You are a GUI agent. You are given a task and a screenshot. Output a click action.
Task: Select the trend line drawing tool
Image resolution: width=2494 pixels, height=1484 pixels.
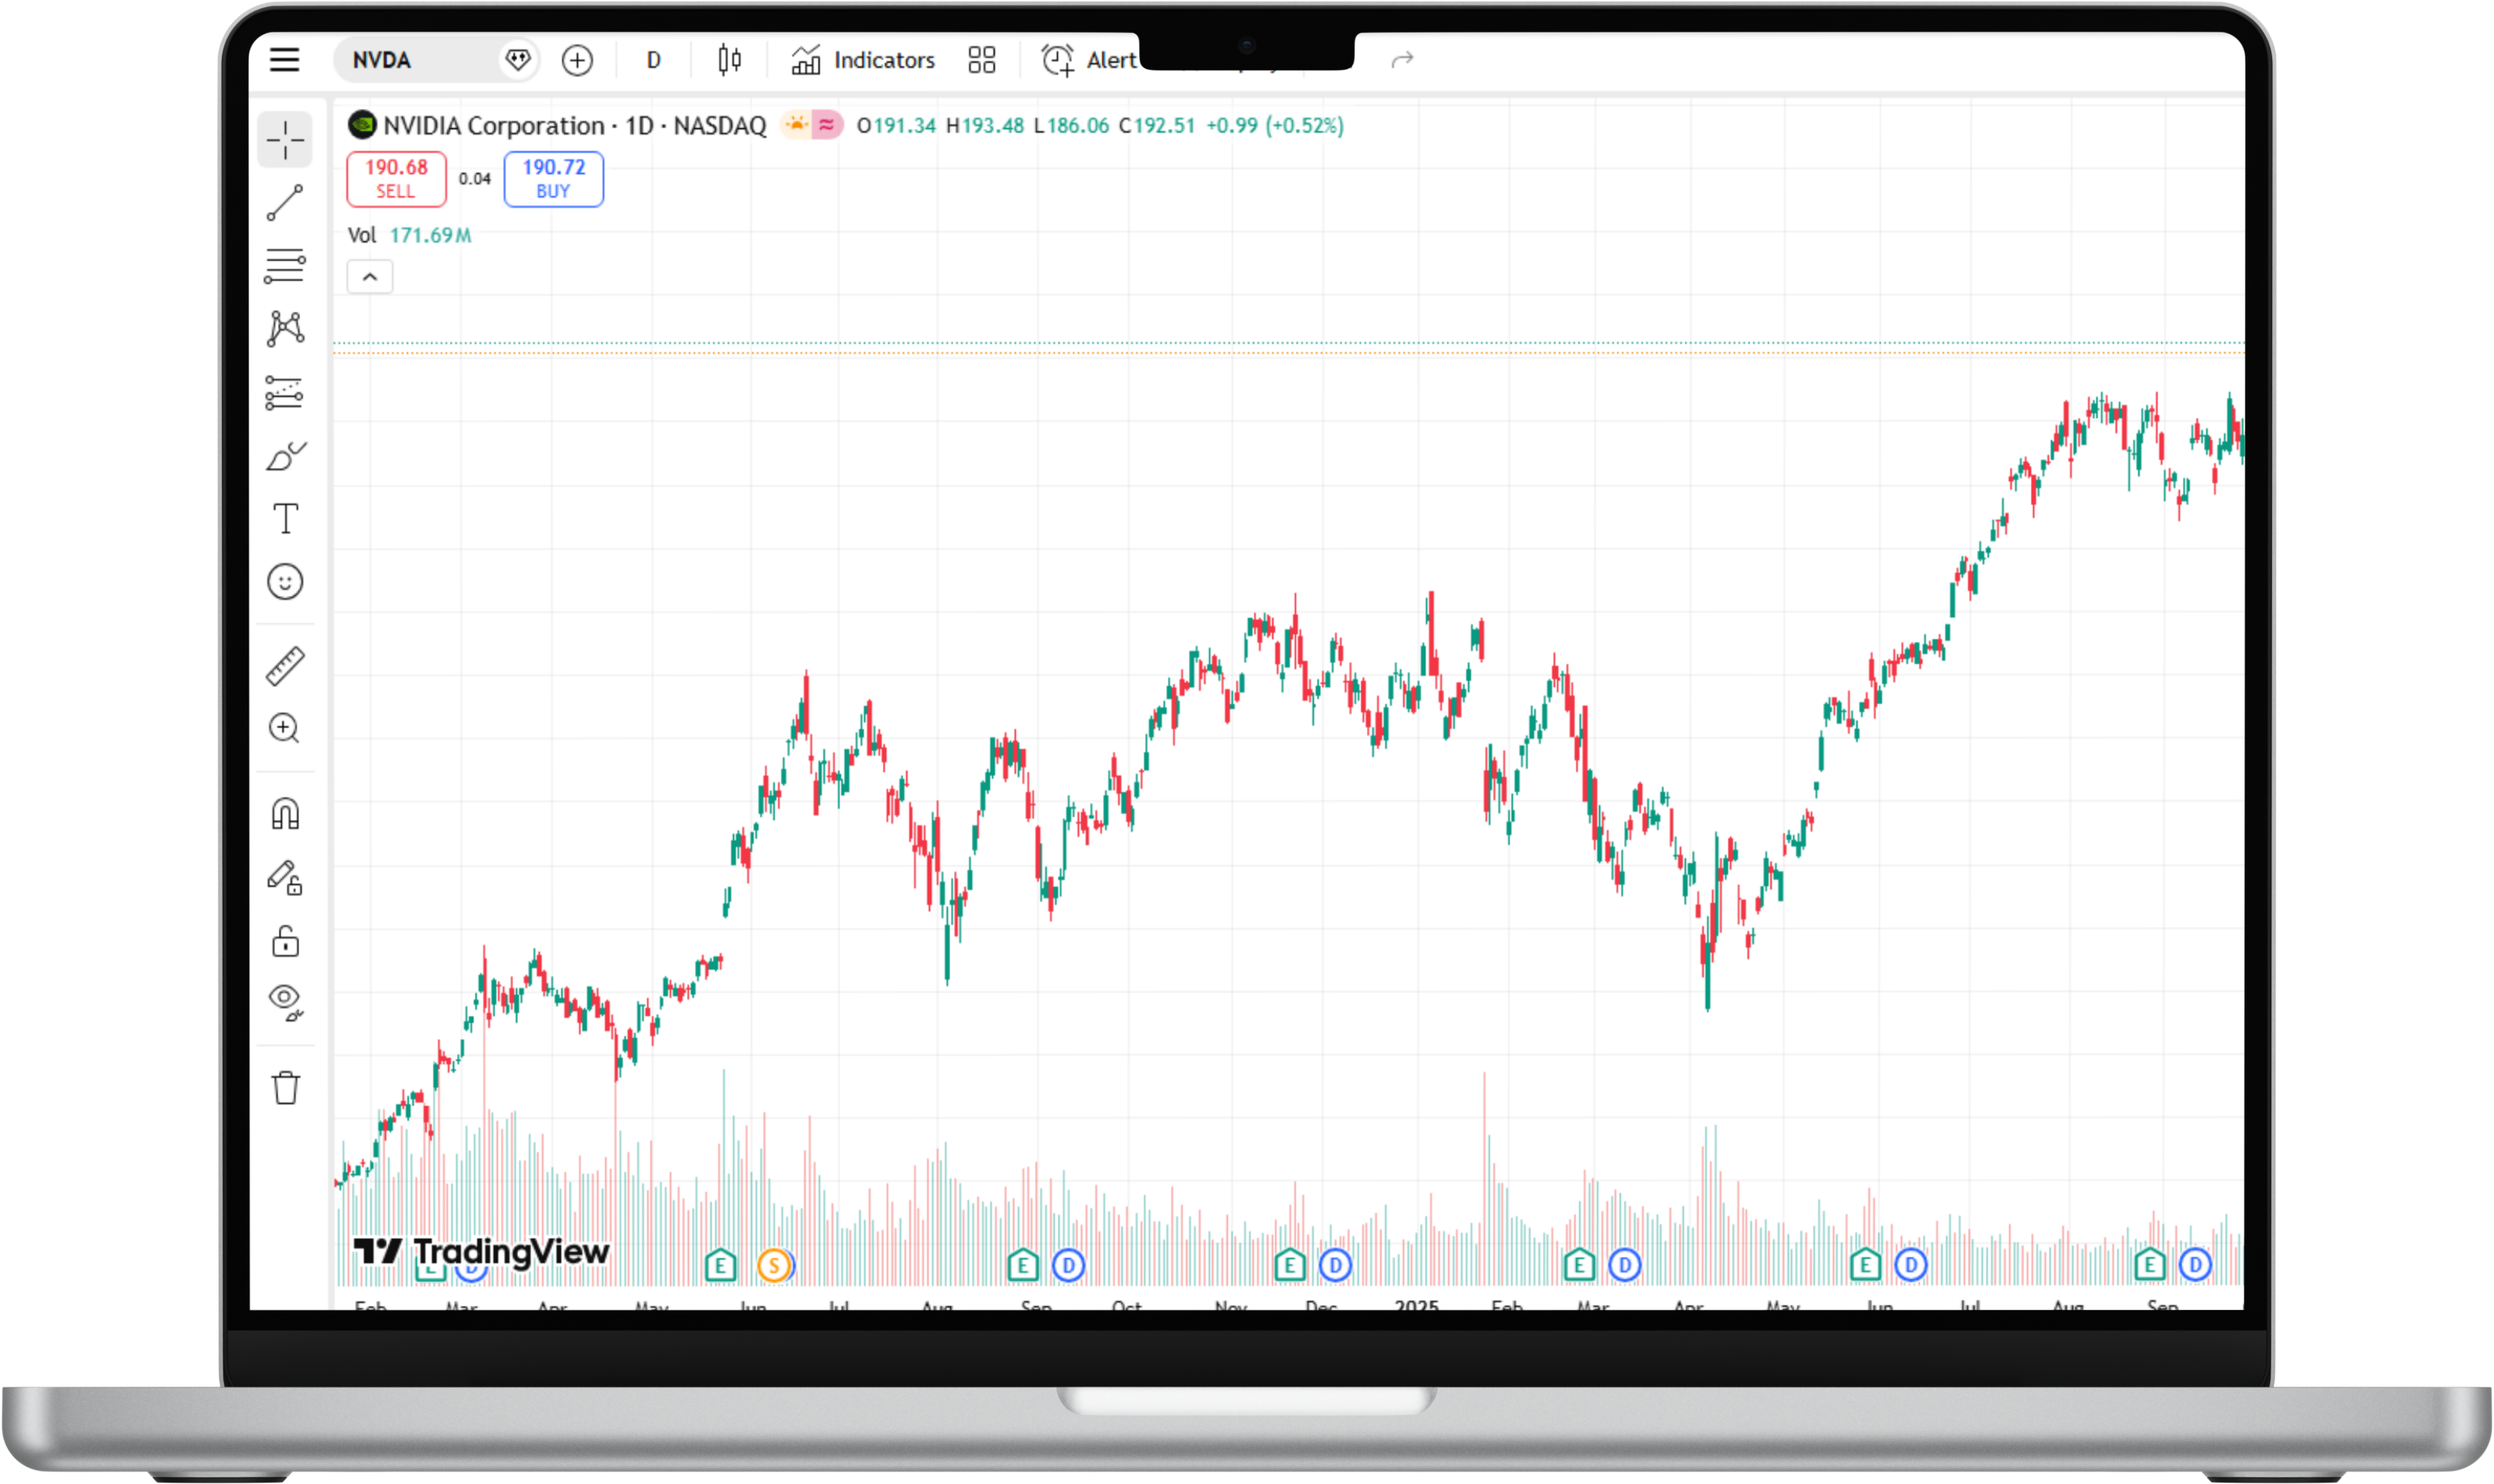point(285,203)
